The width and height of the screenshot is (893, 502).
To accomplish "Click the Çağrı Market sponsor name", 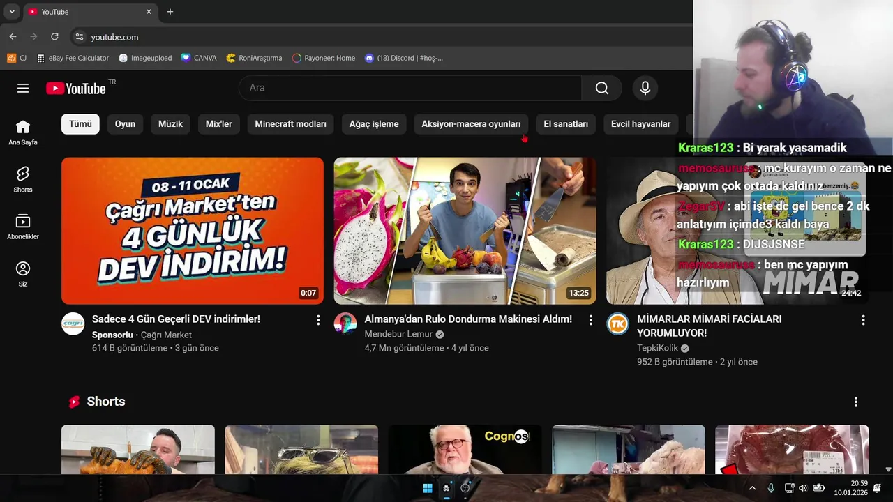I will (x=166, y=335).
